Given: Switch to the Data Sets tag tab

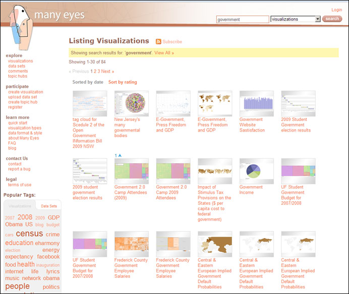Looking at the screenshot, I should coord(49,206).
